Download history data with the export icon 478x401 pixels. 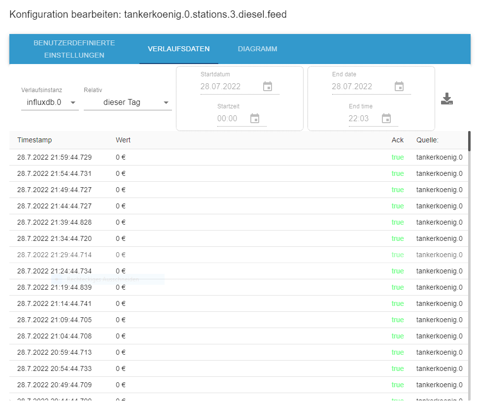447,99
